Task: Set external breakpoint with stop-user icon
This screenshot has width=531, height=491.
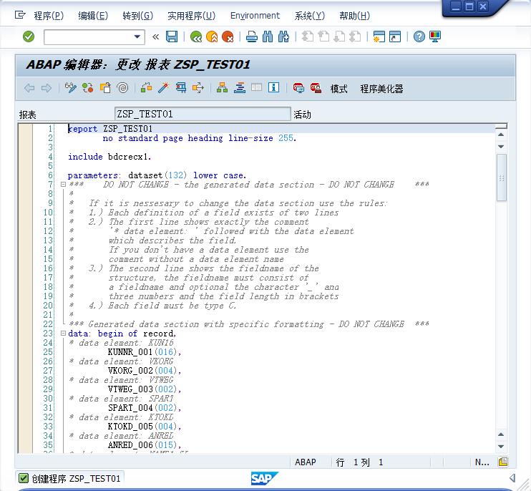Action: pyautogui.click(x=316, y=88)
